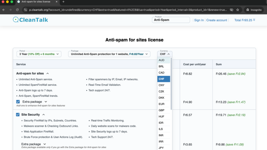Click the browser back arrow
The image size is (267, 150).
pos(4,10)
